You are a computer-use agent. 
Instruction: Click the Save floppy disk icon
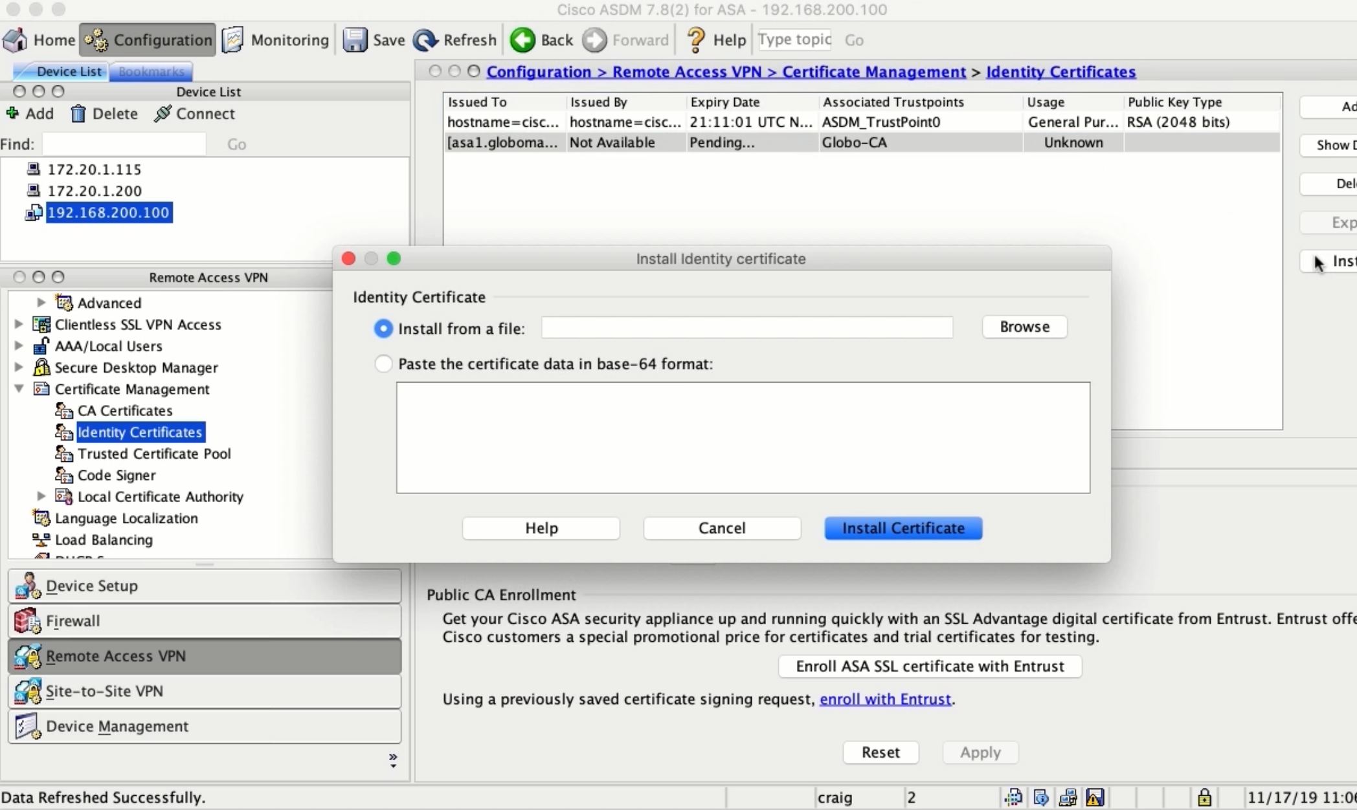(355, 40)
